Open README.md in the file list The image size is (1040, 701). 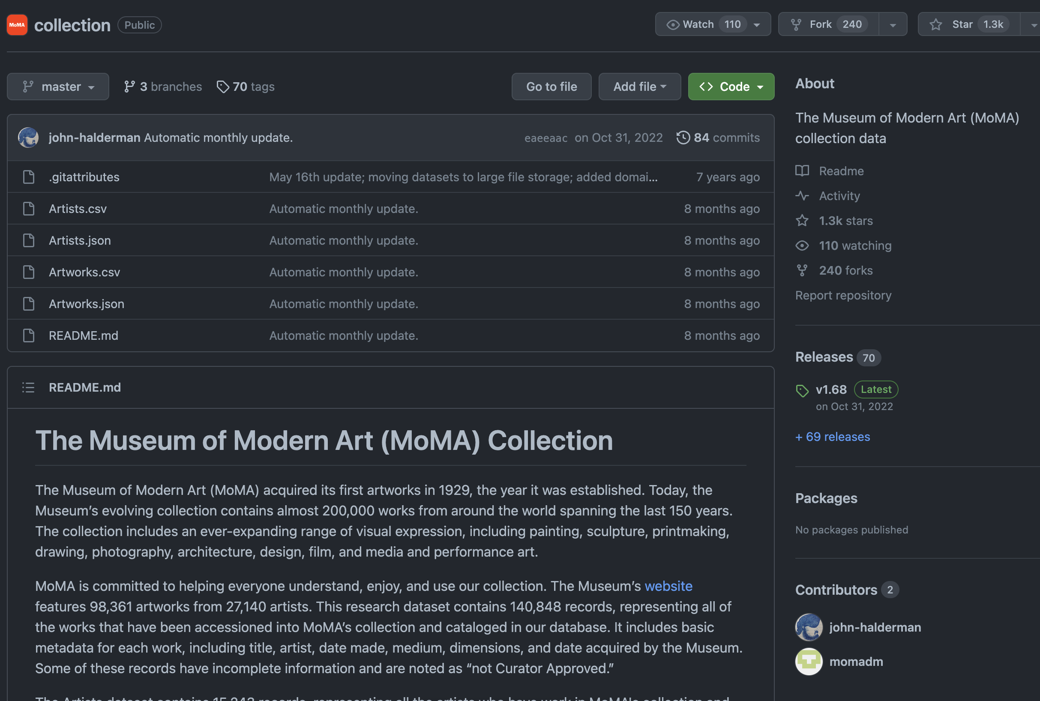click(84, 336)
